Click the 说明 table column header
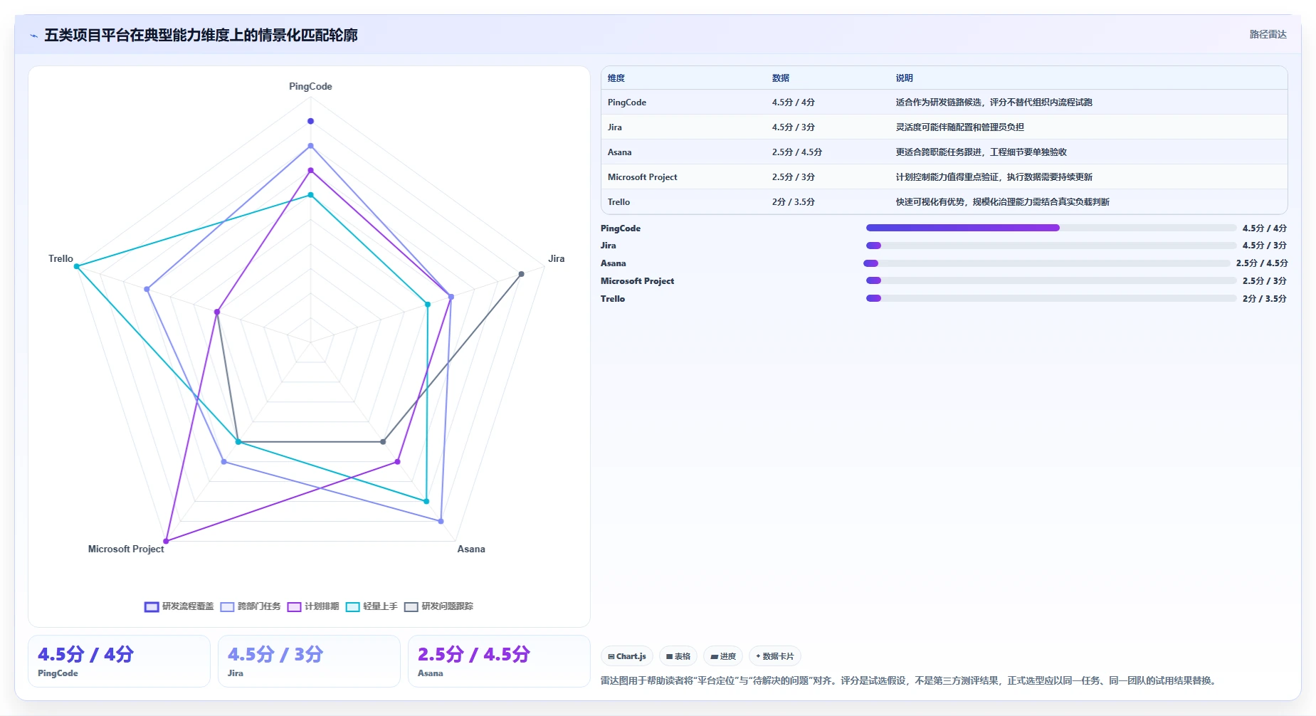1316x716 pixels. [904, 78]
